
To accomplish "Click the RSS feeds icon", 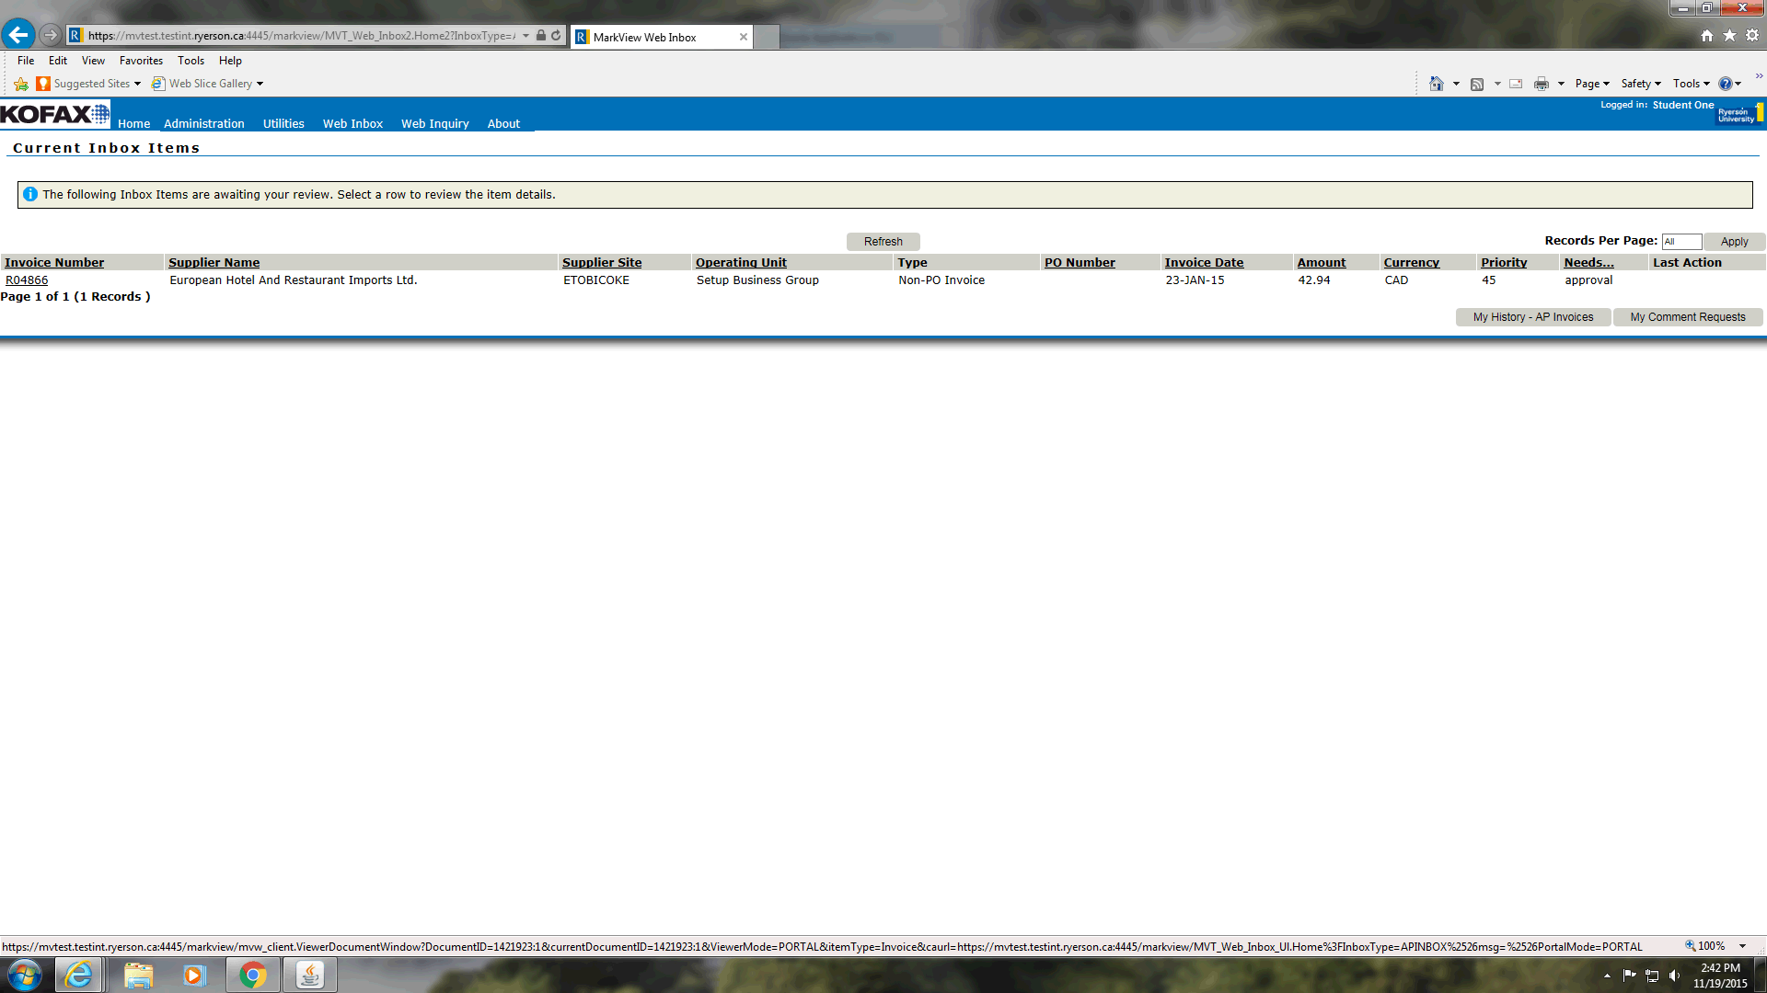I will [1477, 84].
